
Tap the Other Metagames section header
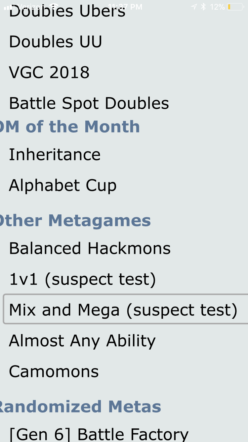pyautogui.click(x=75, y=220)
